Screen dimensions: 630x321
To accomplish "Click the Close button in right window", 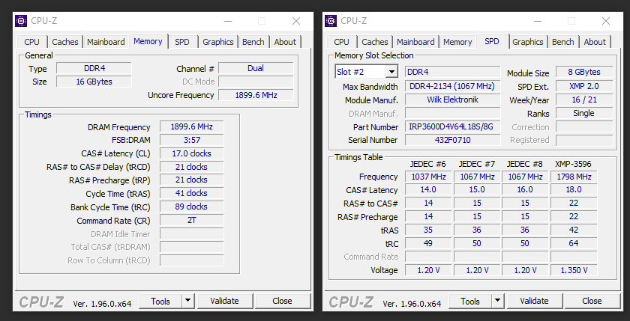I will pyautogui.click(x=592, y=301).
